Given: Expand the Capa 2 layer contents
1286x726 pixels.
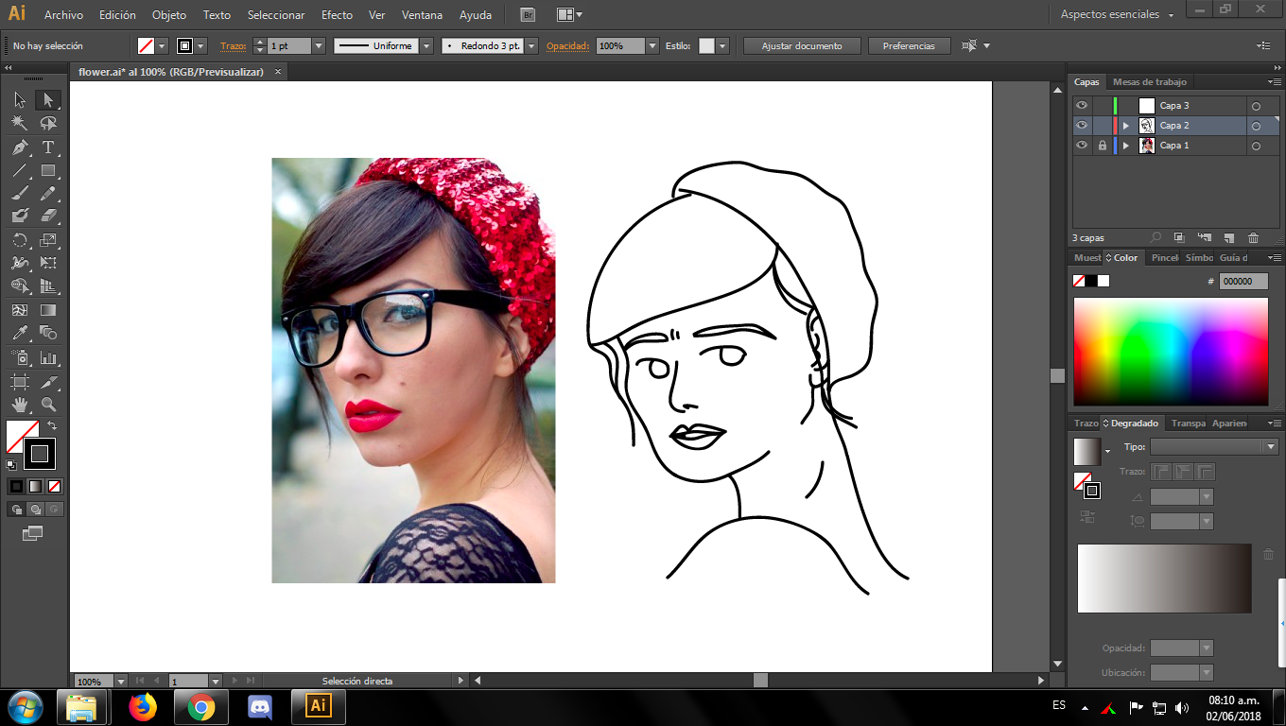Looking at the screenshot, I should (x=1125, y=126).
